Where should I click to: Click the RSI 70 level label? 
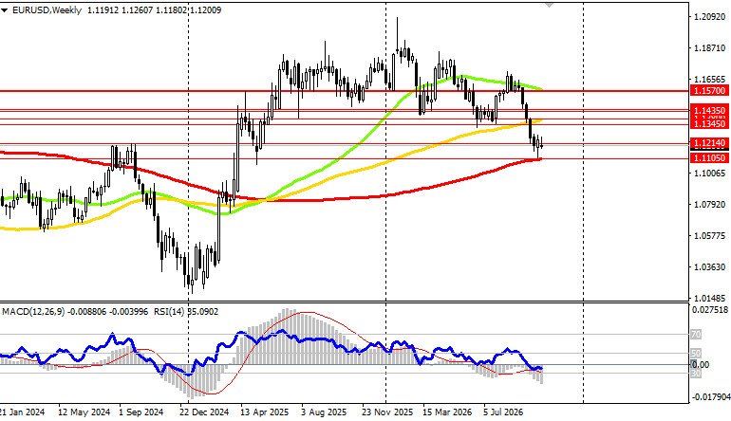696,335
